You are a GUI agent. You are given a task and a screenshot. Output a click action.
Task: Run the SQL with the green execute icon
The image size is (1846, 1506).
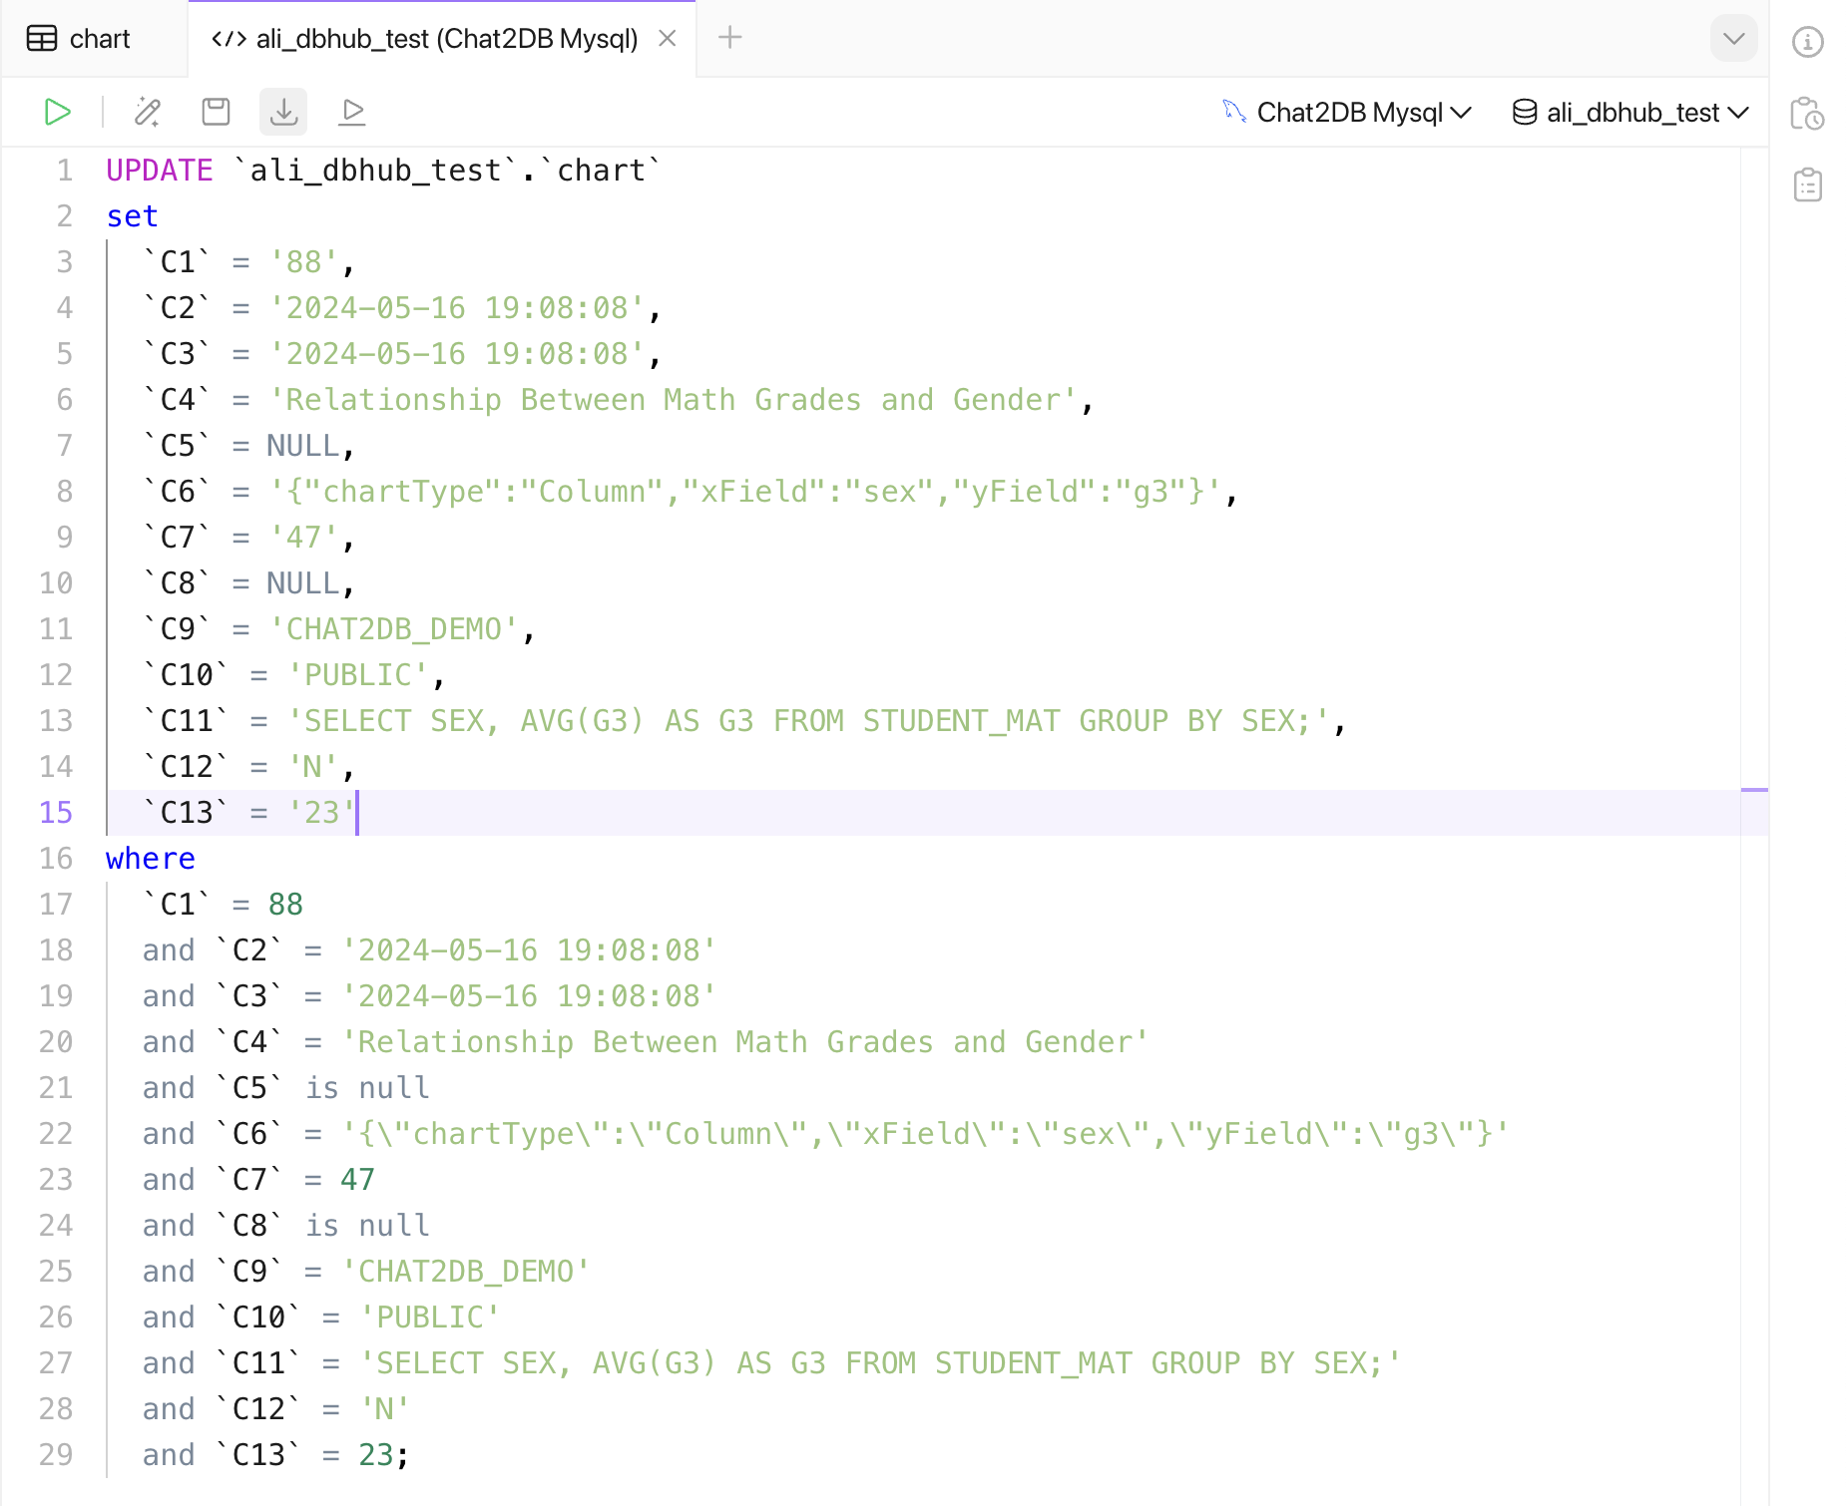pos(57,112)
